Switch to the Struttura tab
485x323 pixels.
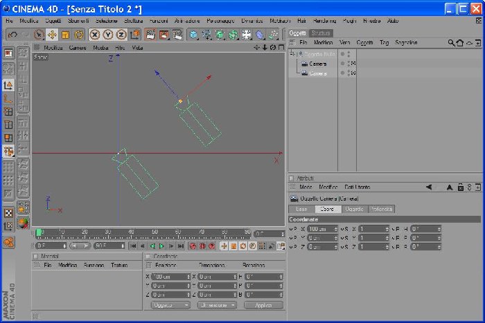(x=321, y=33)
